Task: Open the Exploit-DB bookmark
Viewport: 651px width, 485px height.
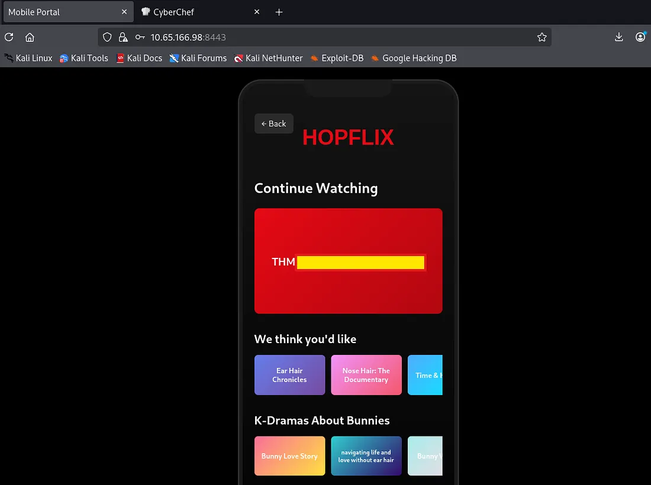Action: point(337,58)
